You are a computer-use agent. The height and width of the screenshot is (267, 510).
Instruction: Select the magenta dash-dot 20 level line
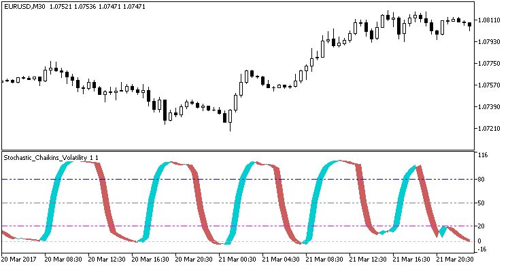(238, 226)
